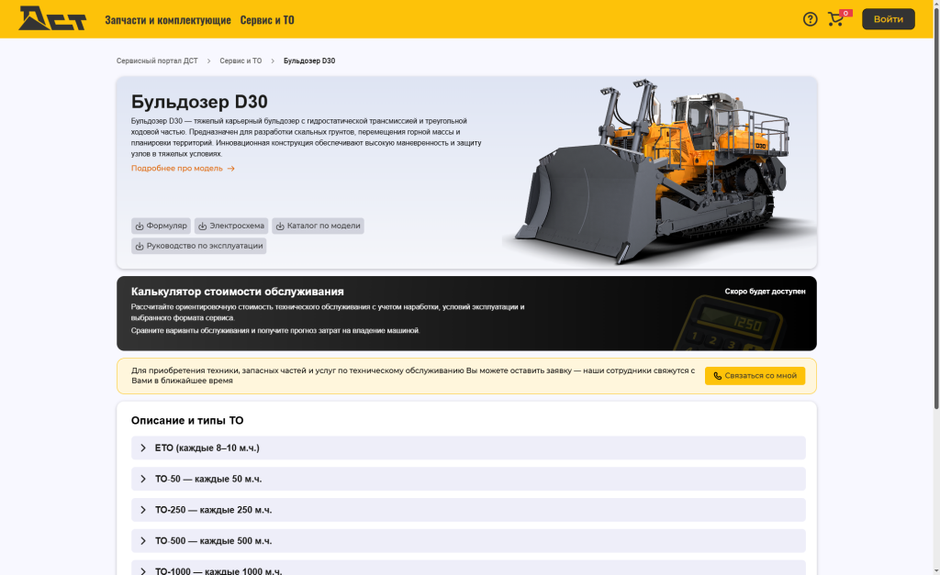
Task: Click the arrow icon beside Подробнее про модель
Action: pos(230,169)
